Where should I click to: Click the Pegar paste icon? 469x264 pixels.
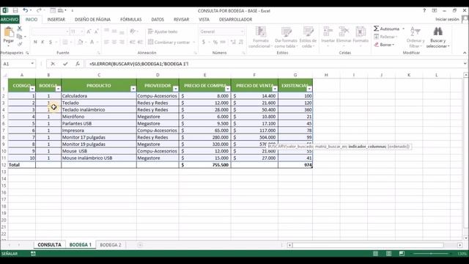pyautogui.click(x=9, y=35)
